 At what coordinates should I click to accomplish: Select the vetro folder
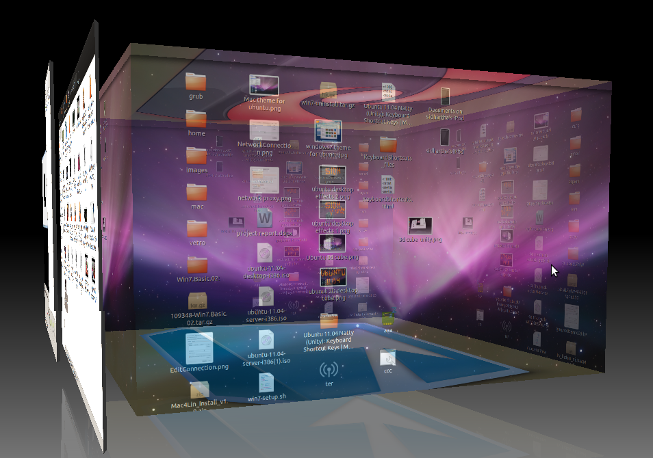tap(196, 229)
